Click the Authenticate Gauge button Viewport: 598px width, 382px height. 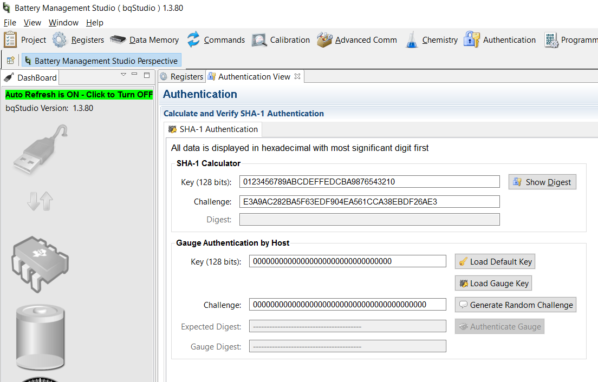(499, 327)
